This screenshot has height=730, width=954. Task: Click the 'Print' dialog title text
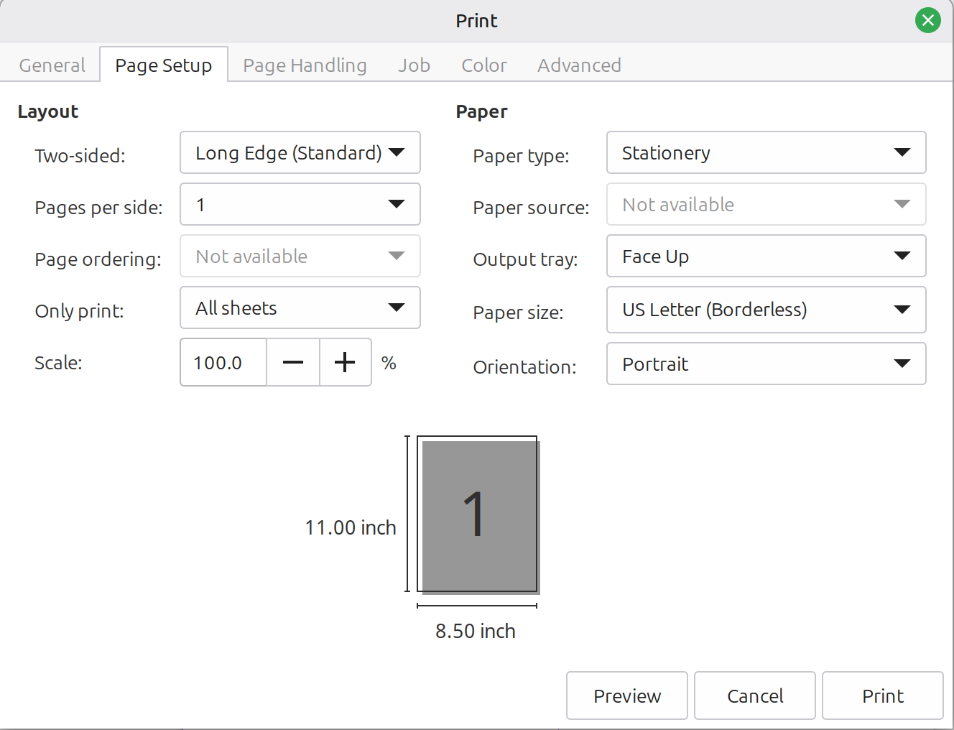click(x=476, y=21)
